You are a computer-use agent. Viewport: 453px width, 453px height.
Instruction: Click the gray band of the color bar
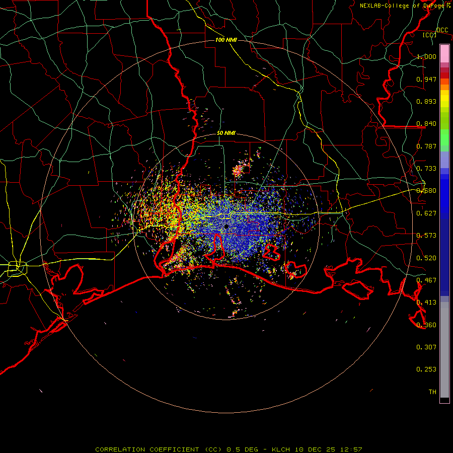coord(444,350)
